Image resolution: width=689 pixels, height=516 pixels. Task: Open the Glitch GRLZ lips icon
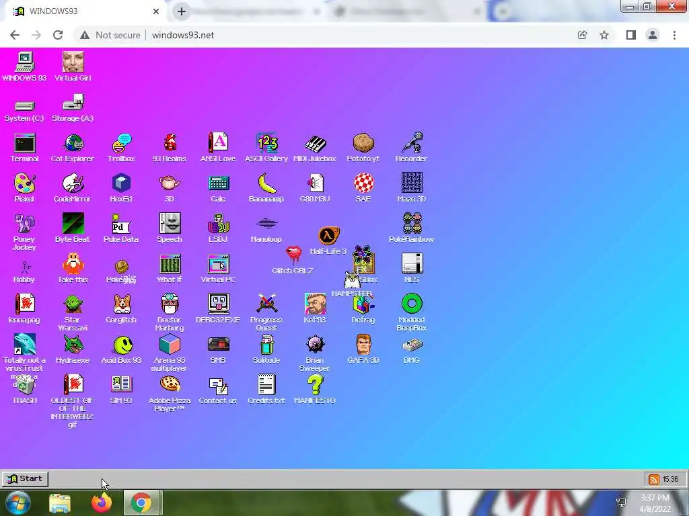tap(293, 255)
